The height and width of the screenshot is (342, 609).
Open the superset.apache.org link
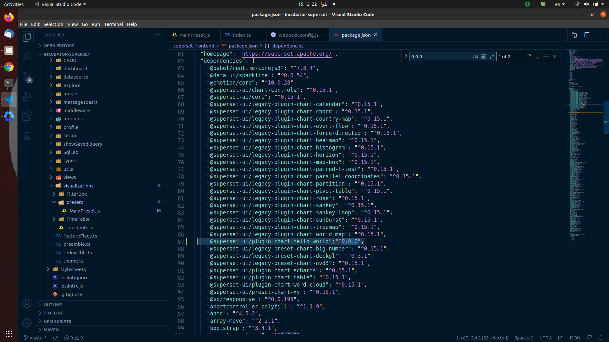pyautogui.click(x=286, y=54)
